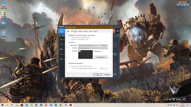Open Excel from taskbar
Viewport: 191px width, 107px height.
pyautogui.click(x=41, y=105)
